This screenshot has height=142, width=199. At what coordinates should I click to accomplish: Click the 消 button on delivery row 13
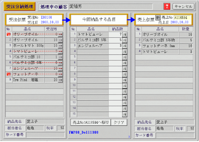(125, 103)
